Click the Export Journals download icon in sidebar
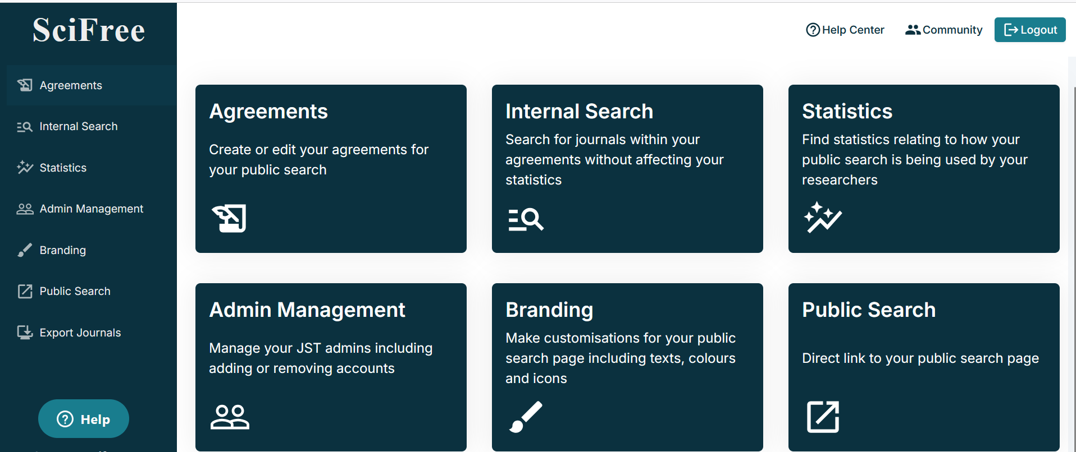The height and width of the screenshot is (452, 1076). point(25,333)
